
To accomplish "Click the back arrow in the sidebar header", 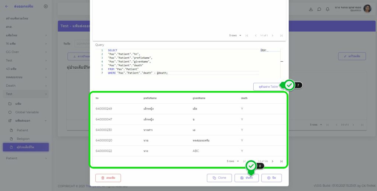I will [x=7, y=6].
